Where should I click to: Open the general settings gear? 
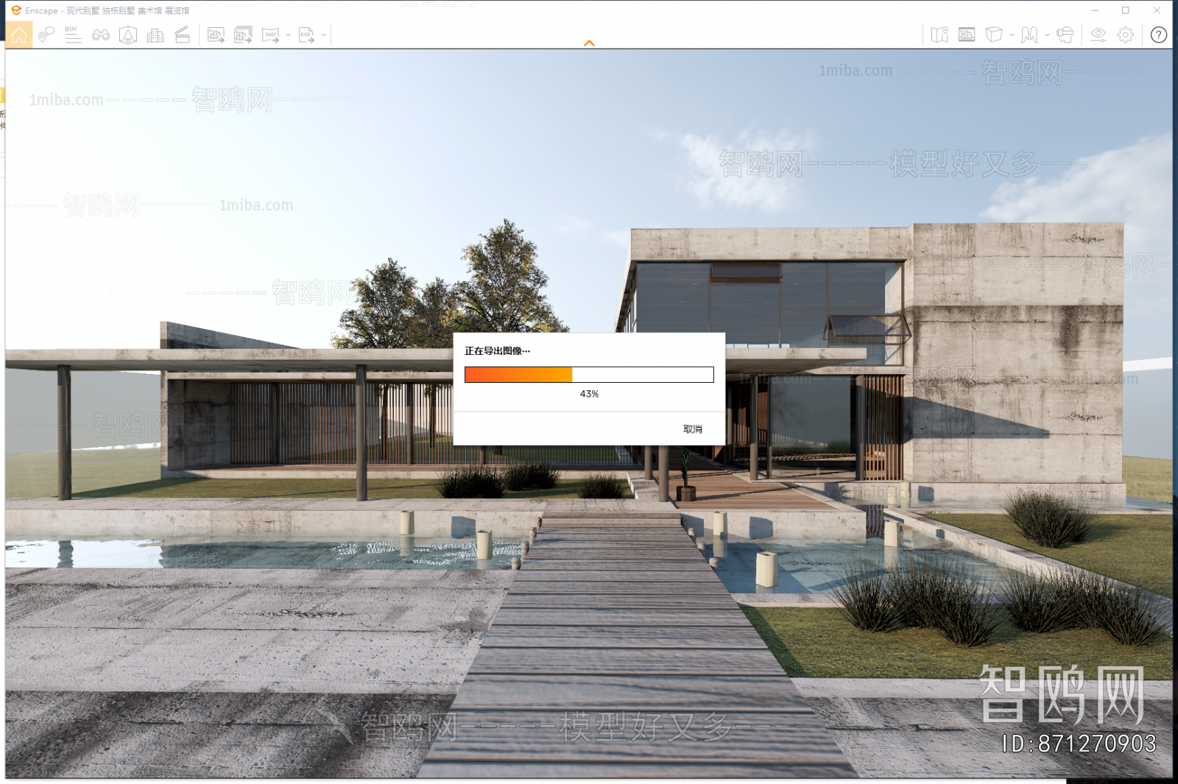[1125, 35]
